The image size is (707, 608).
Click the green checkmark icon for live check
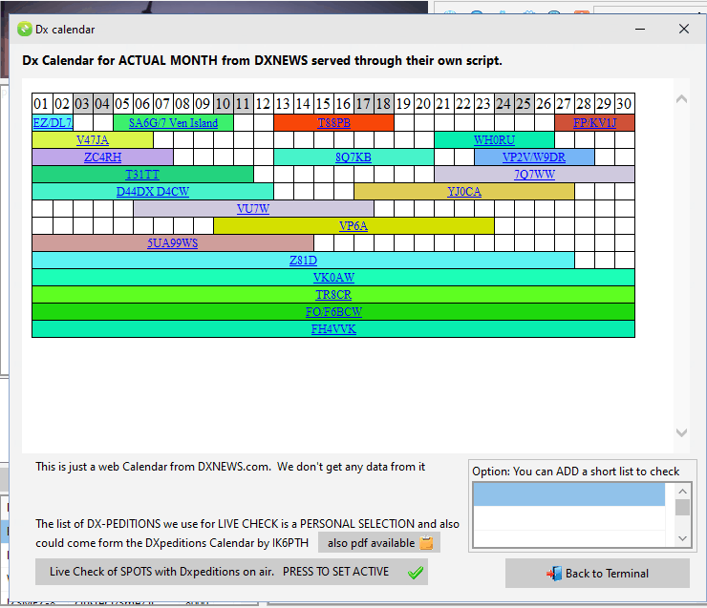[x=415, y=573]
